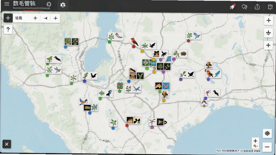Click the title text in the header

[x=24, y=3]
